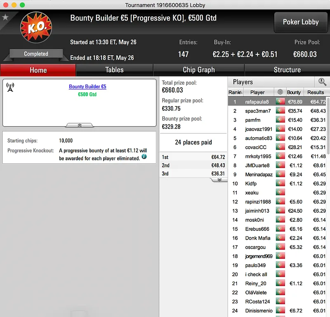
Task: Click rafapaula8's Portugal flag icon
Action: (280, 101)
